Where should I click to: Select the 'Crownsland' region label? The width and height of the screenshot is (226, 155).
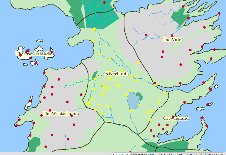pos(176,118)
